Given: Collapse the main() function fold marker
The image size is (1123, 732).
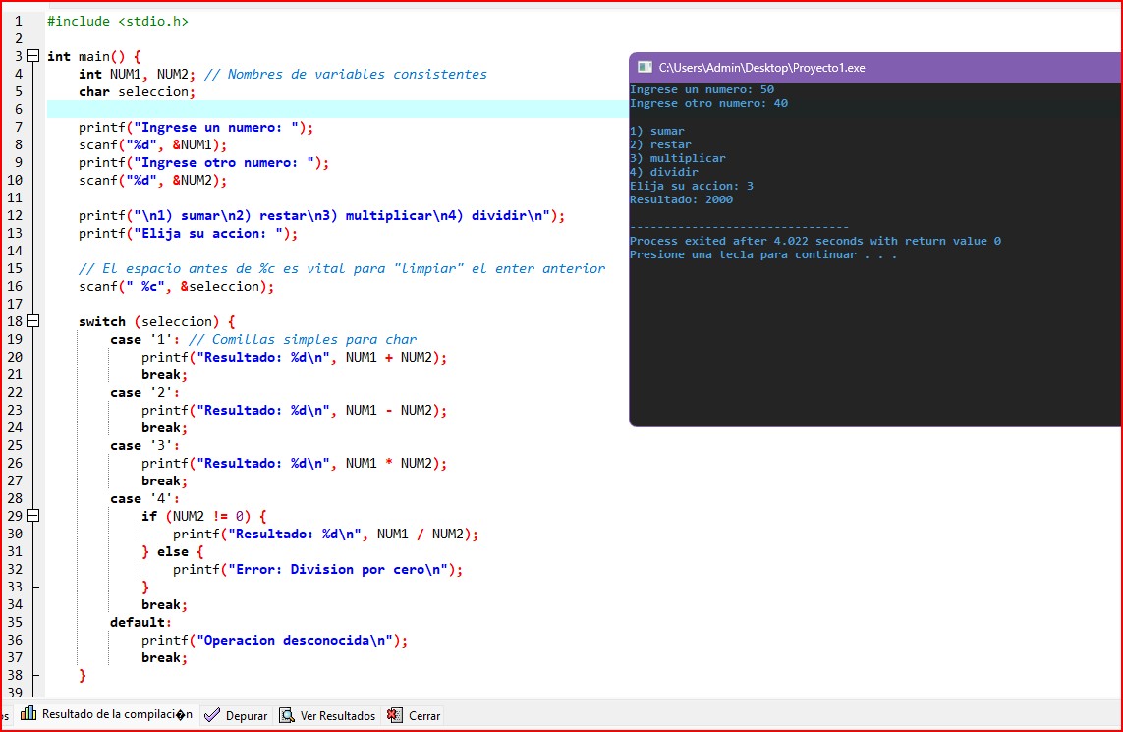Looking at the screenshot, I should (32, 56).
